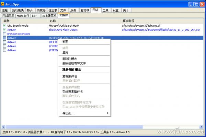Image resolution: width=206 pixels, height=137 pixels.
Task: Sort list by 模块路径 column header
Action: 129,21
